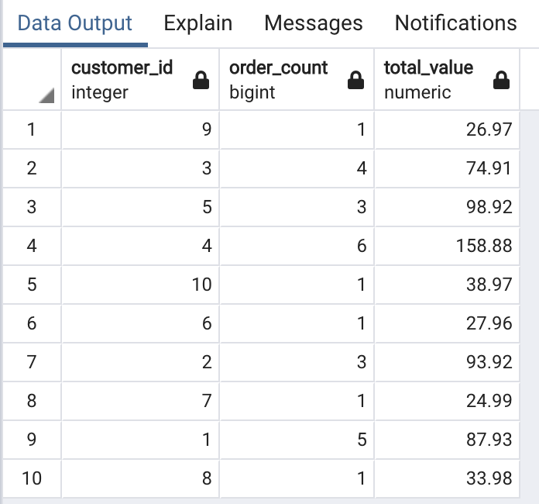Click the total_value cell 26.97
The image size is (539, 504).
[x=447, y=129]
